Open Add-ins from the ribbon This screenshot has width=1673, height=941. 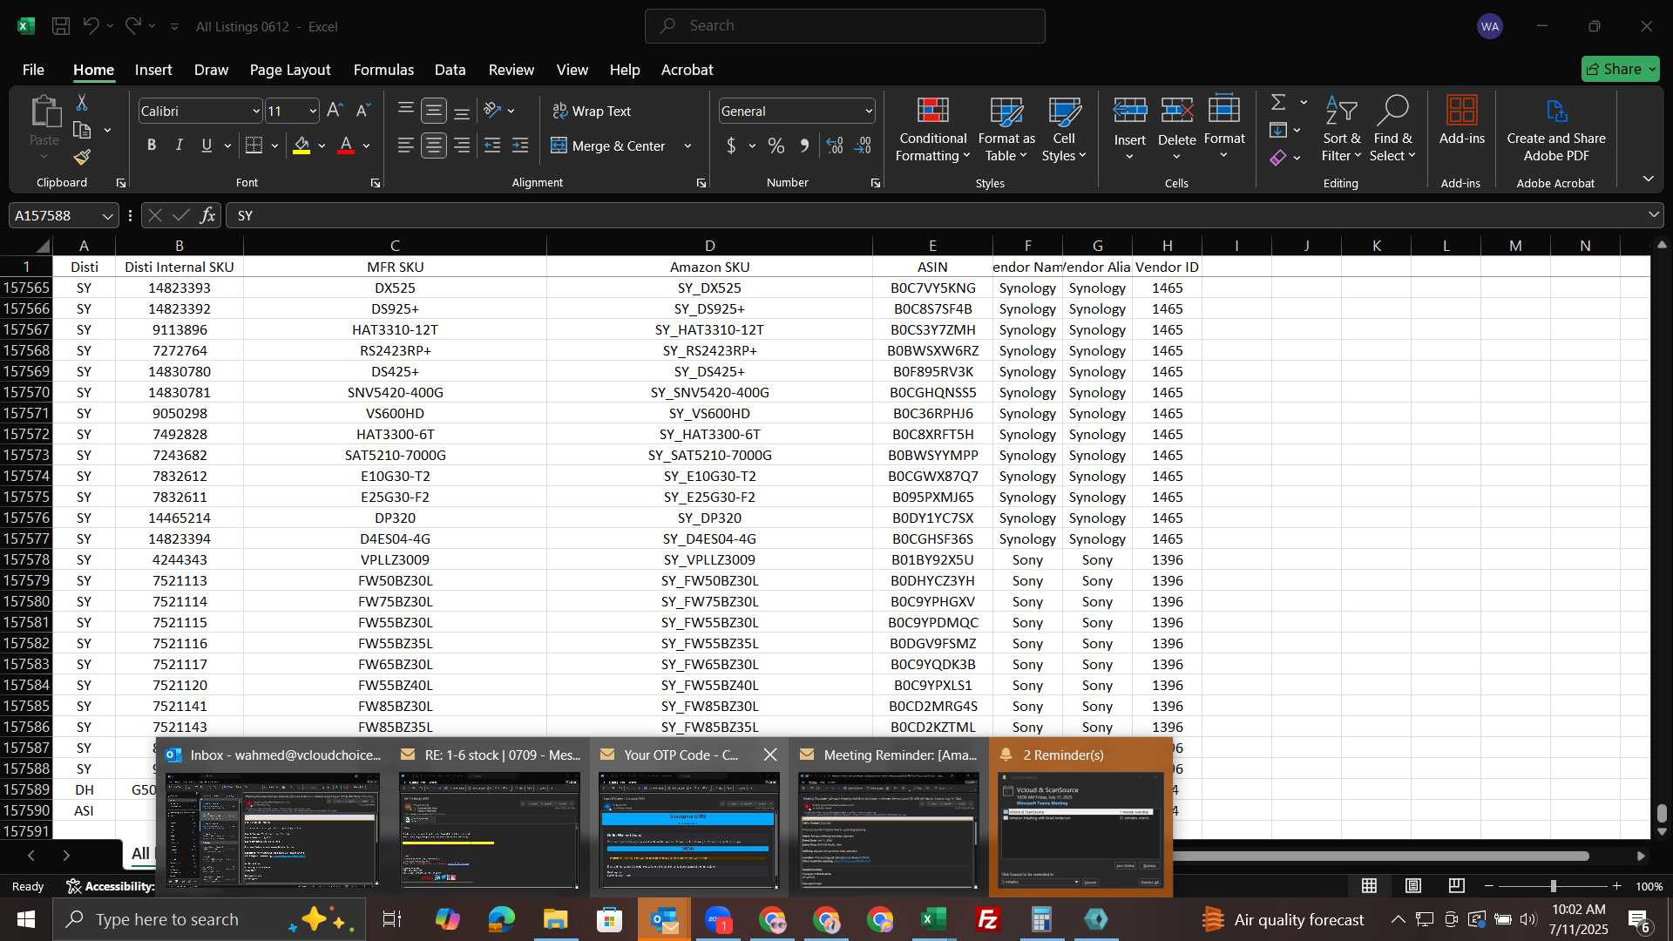pyautogui.click(x=1461, y=120)
